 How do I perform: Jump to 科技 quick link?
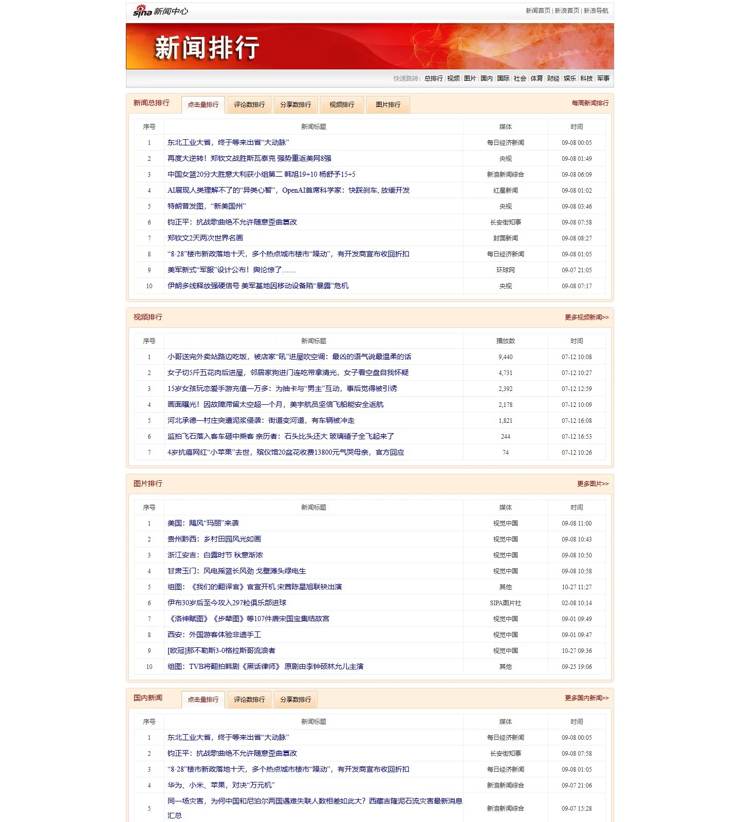pyautogui.click(x=586, y=79)
